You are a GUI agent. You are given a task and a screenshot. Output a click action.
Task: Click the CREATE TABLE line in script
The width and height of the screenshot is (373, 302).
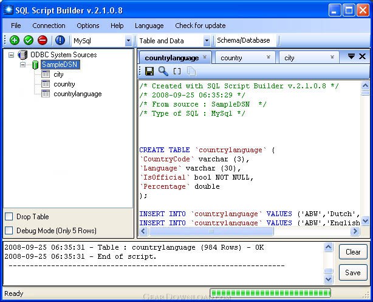coord(207,150)
